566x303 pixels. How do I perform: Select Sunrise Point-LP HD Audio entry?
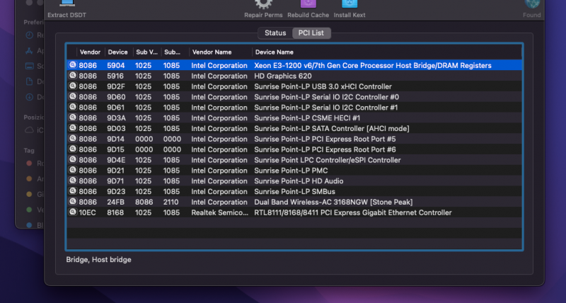pos(299,181)
